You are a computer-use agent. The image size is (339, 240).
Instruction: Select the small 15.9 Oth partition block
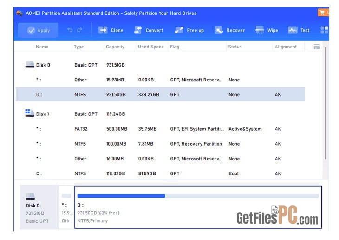click(66, 207)
